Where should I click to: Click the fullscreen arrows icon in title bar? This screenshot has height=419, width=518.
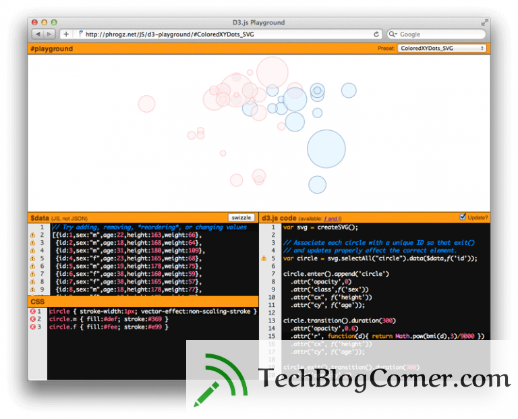pyautogui.click(x=484, y=22)
